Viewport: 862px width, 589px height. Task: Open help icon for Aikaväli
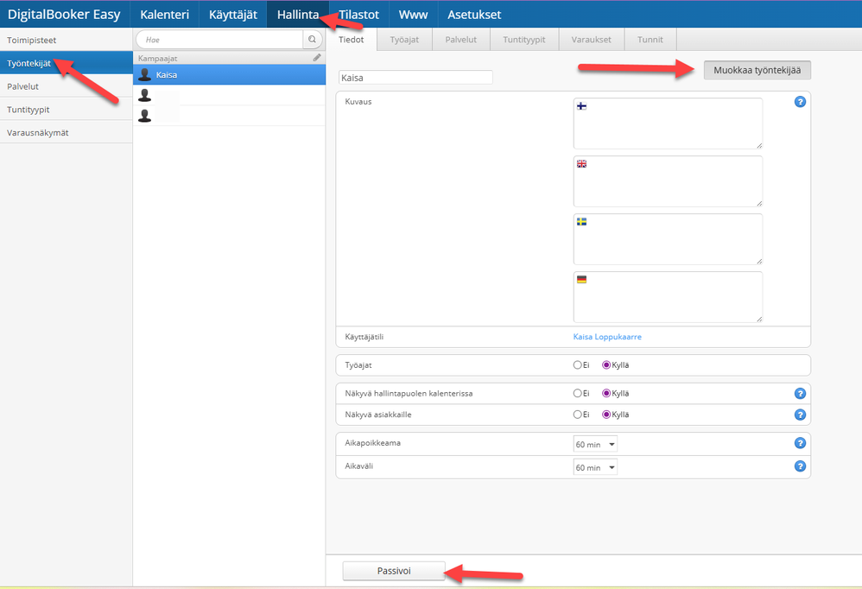[800, 465]
